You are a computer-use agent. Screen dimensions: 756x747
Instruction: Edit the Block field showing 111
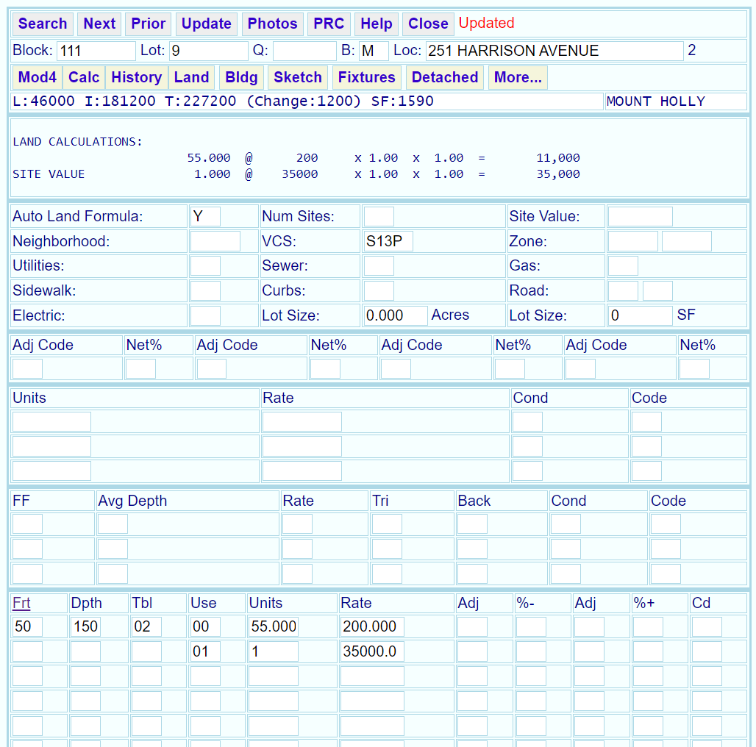[x=96, y=51]
